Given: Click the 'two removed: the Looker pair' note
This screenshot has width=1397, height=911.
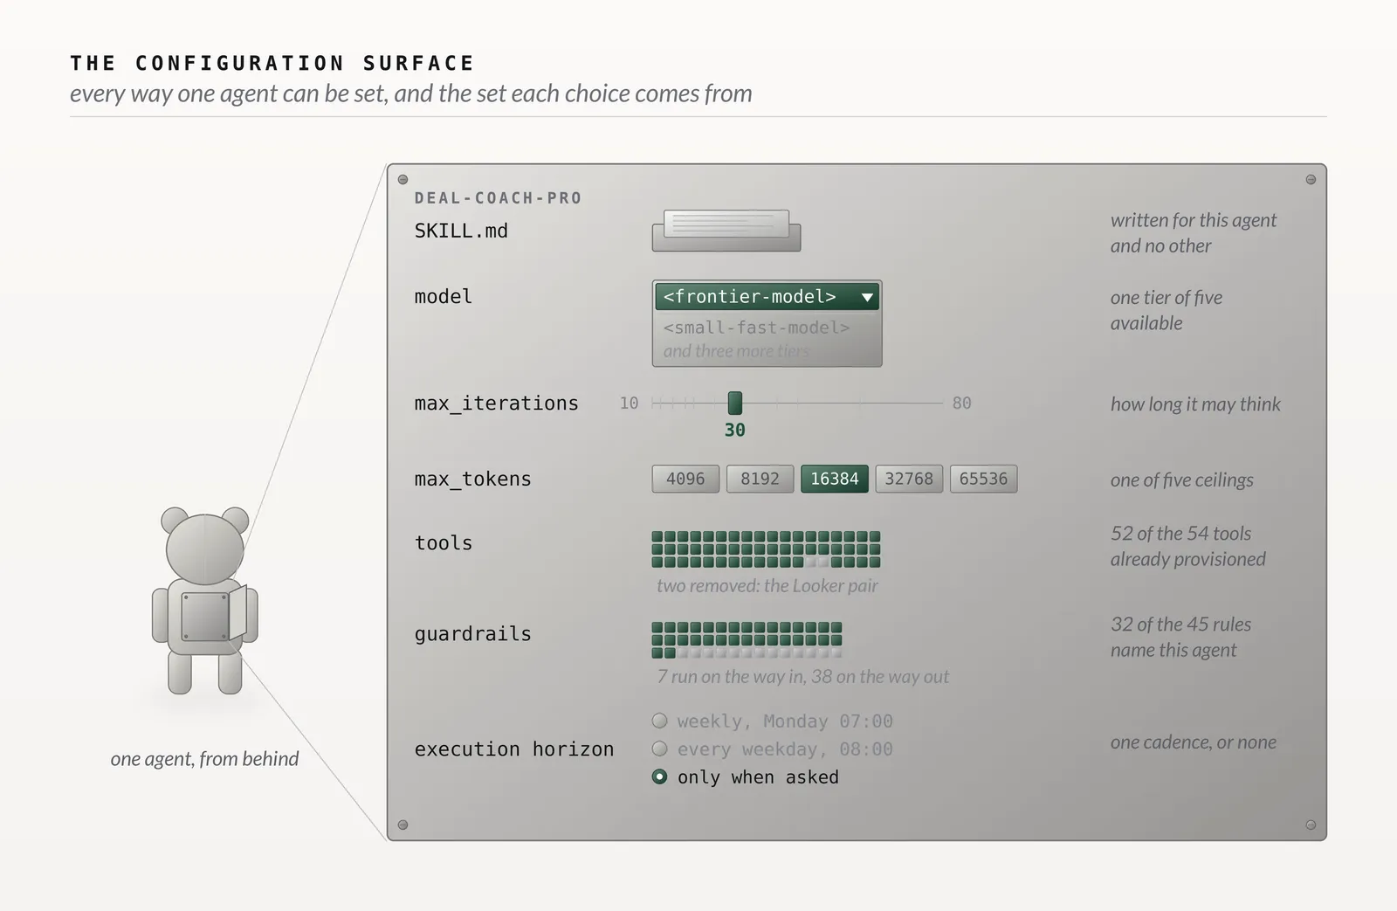Looking at the screenshot, I should 767,585.
